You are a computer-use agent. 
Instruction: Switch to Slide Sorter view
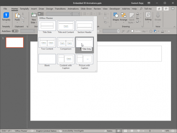(125, 131)
